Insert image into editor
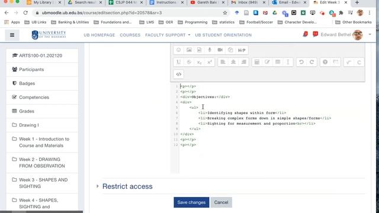 coord(189,50)
